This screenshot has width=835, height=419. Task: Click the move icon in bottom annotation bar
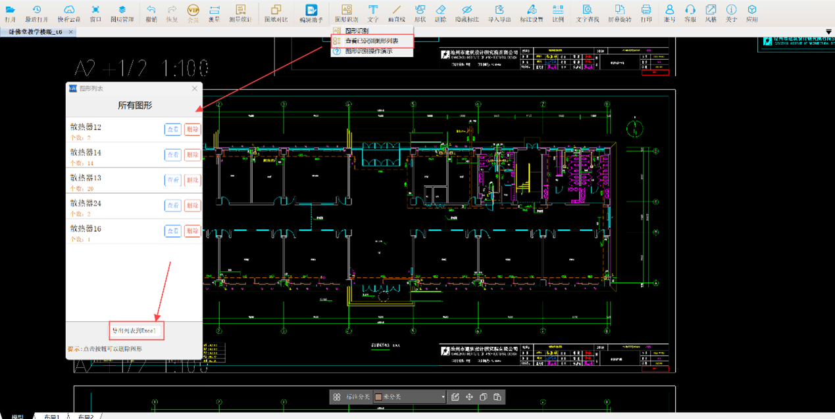[x=469, y=397]
